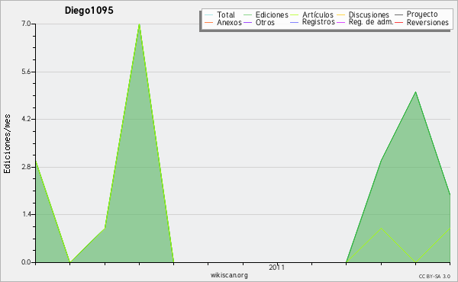Click the wikiscan.org text
The image size is (458, 282).
tap(229, 275)
